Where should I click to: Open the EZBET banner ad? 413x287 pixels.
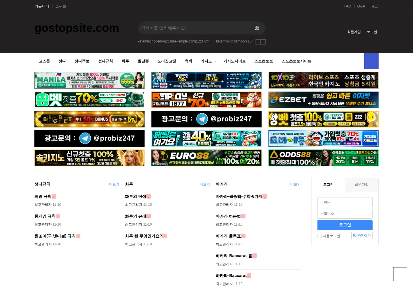click(x=324, y=100)
